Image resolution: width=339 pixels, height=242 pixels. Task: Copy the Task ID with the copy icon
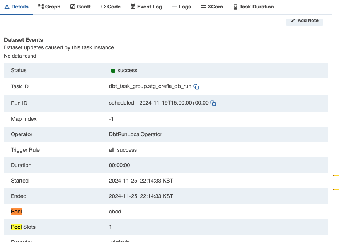196,87
